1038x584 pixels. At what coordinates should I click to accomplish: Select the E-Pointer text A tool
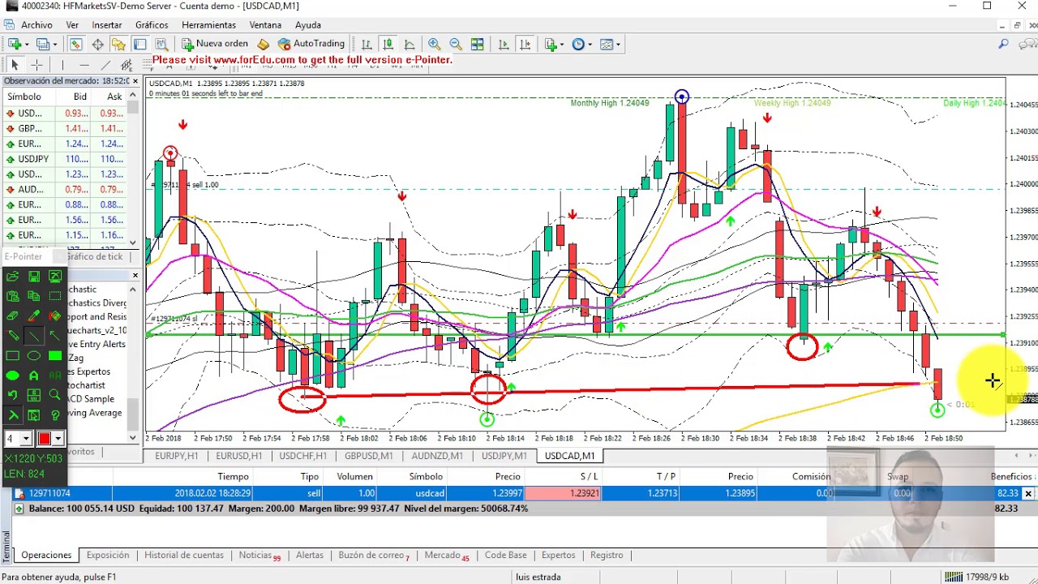(34, 376)
